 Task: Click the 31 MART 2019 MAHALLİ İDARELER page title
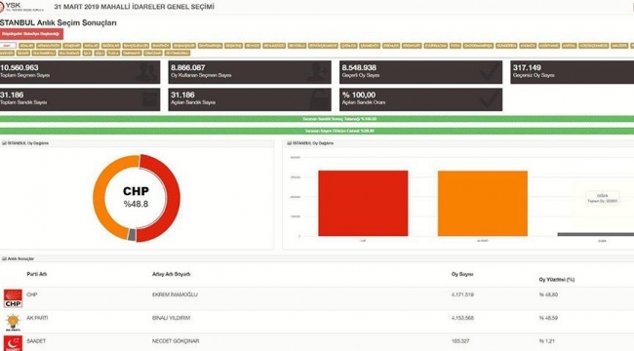click(135, 7)
